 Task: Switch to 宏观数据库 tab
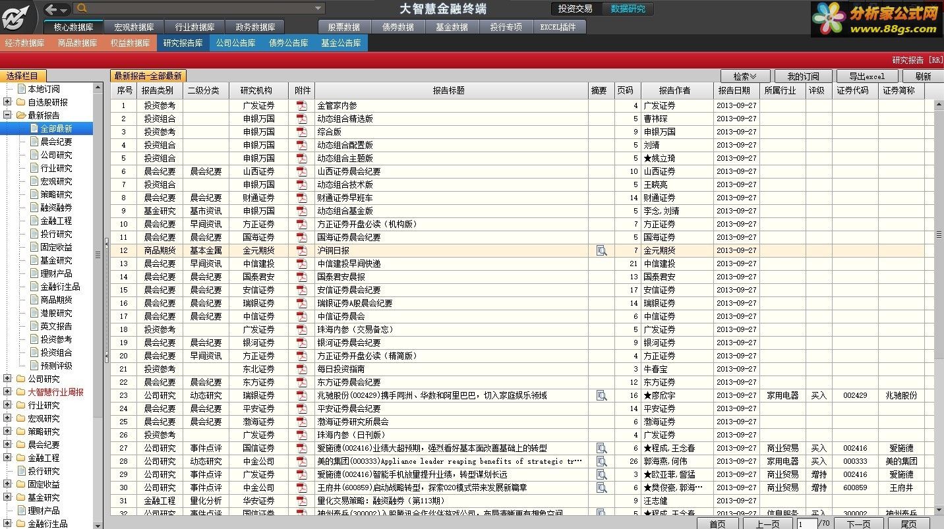point(134,27)
